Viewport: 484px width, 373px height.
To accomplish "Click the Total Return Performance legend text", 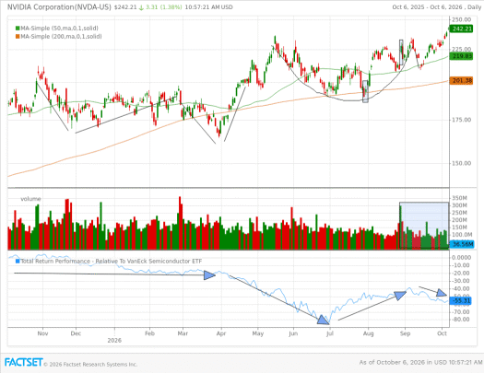I will [x=112, y=262].
